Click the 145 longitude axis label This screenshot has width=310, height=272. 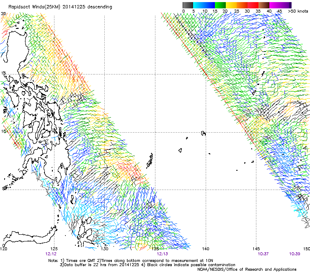tap(256, 249)
